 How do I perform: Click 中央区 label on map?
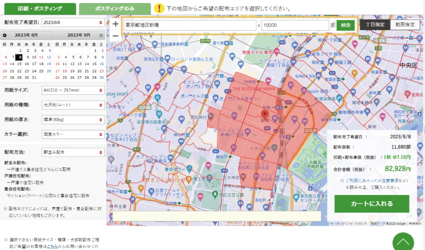pyautogui.click(x=408, y=65)
